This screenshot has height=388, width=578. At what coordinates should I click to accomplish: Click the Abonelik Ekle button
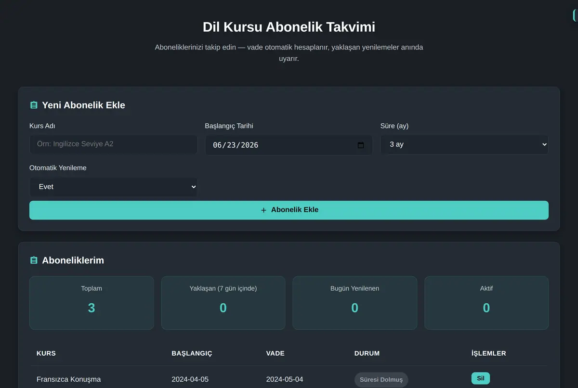(x=289, y=210)
